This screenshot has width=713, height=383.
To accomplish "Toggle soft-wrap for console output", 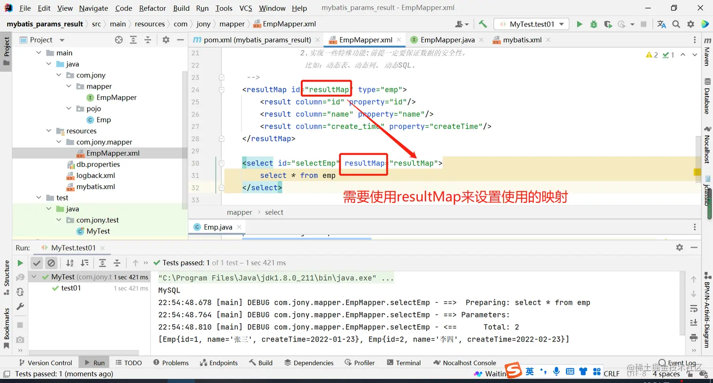I will click(694, 308).
